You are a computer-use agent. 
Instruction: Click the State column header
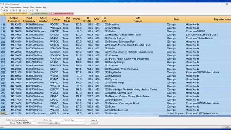coord(176,19)
